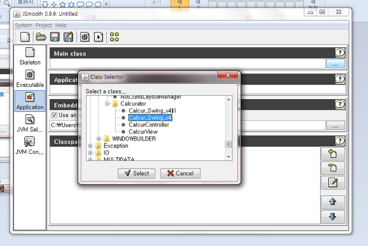Select the CalcurController class
The height and width of the screenshot is (246, 368).
149,125
